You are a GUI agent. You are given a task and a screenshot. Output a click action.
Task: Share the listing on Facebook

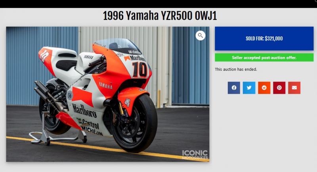coord(234,88)
